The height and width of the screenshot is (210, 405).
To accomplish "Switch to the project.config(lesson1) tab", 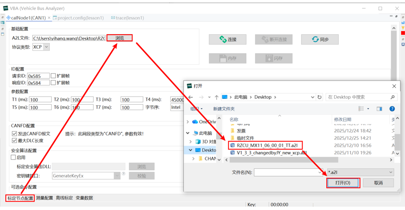I will point(78,18).
